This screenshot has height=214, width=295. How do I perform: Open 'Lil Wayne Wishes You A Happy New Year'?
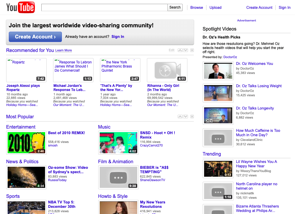point(257,164)
